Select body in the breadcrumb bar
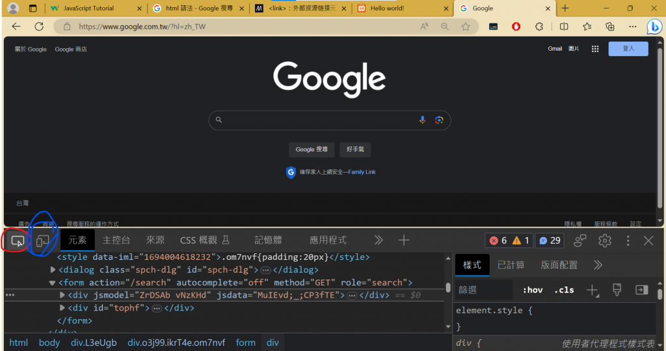Viewport: 666px width, 351px height. (49, 343)
